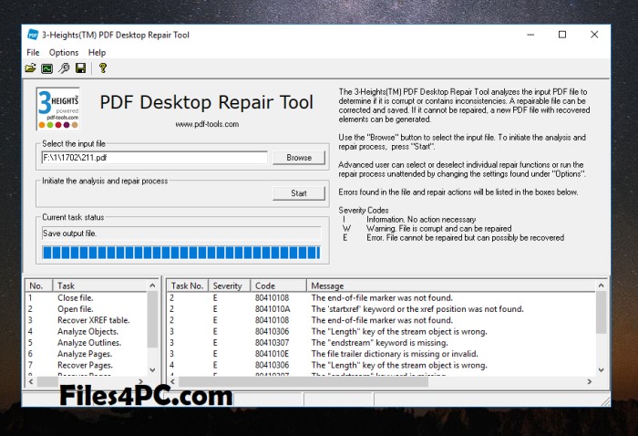Click the right arrow of message list horizontal scrollbar
The image size is (638, 436).
point(590,381)
